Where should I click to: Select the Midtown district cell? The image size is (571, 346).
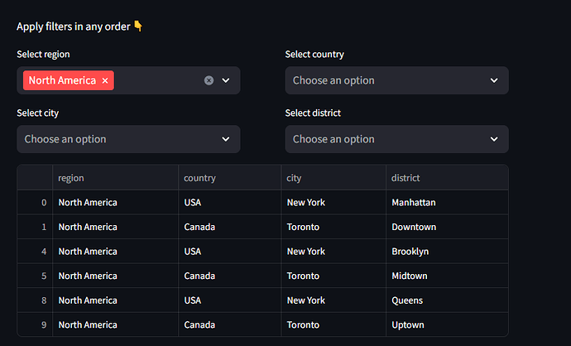pos(410,276)
